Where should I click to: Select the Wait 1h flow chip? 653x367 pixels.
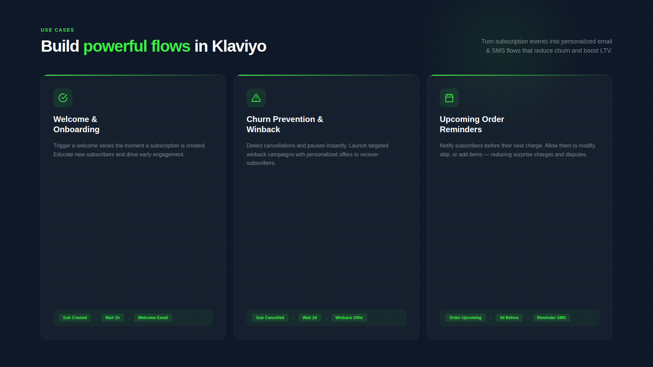pyautogui.click(x=112, y=318)
